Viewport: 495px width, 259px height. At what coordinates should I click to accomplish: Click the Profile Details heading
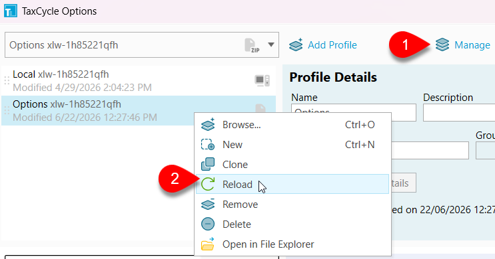click(333, 77)
